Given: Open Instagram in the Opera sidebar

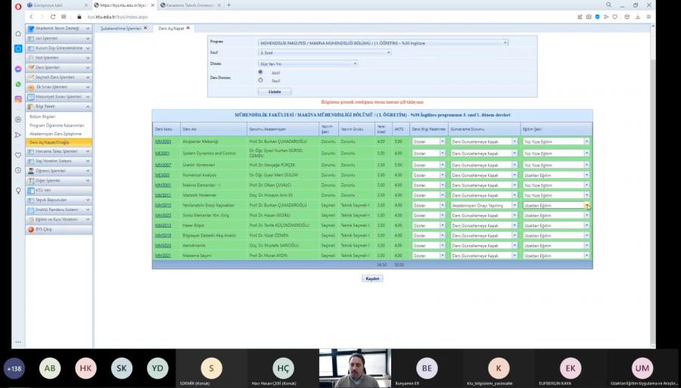Looking at the screenshot, I should point(17,98).
